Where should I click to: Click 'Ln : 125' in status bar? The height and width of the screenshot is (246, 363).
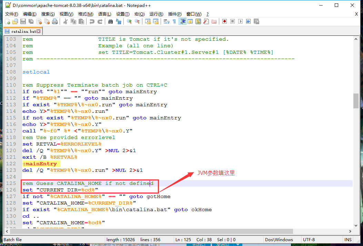[x=183, y=239]
